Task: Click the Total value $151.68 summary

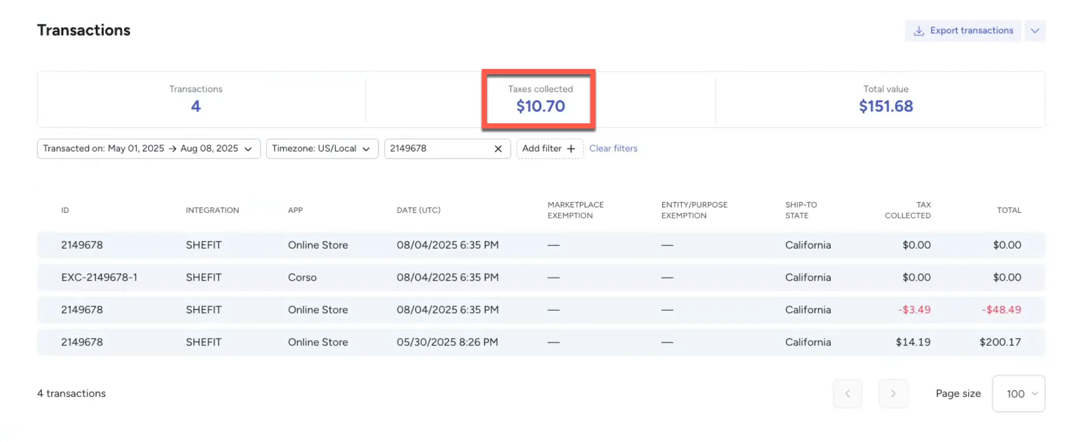Action: coord(886,99)
